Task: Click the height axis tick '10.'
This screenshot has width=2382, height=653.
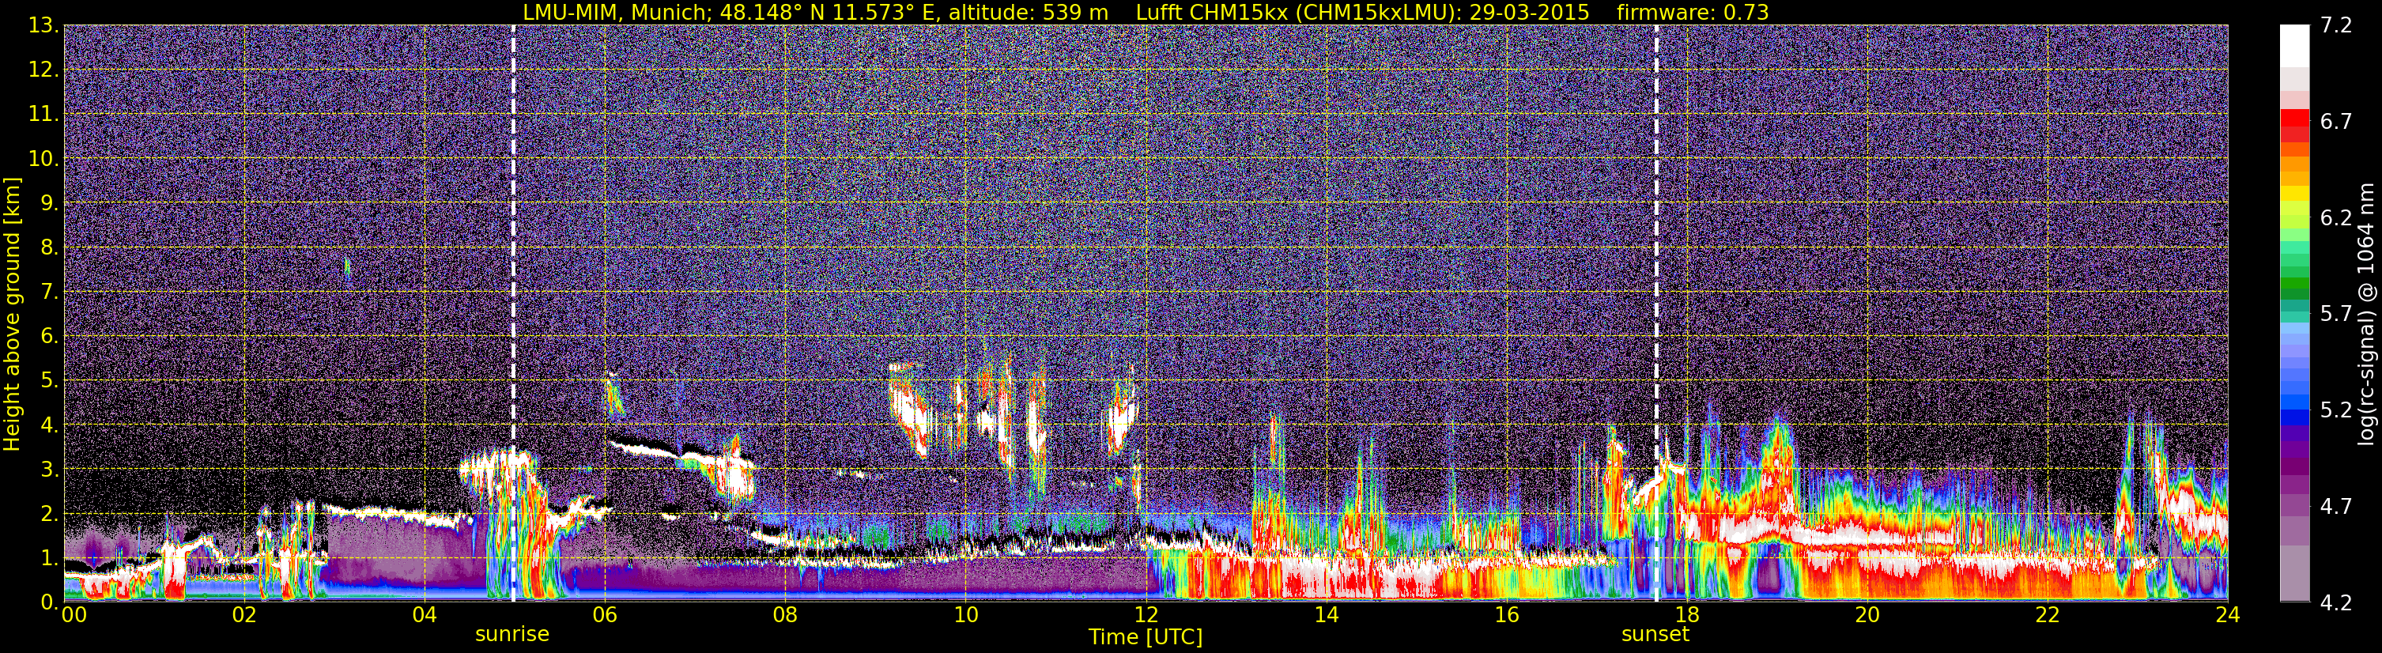Action: [x=43, y=159]
